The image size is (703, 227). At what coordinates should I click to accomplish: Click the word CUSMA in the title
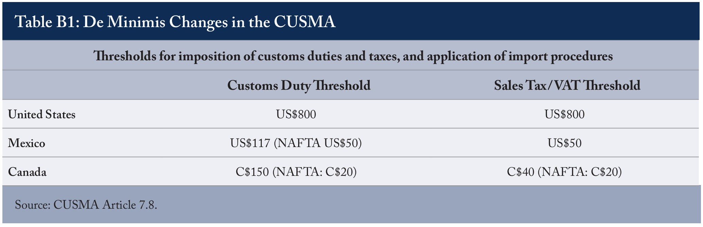(305, 22)
